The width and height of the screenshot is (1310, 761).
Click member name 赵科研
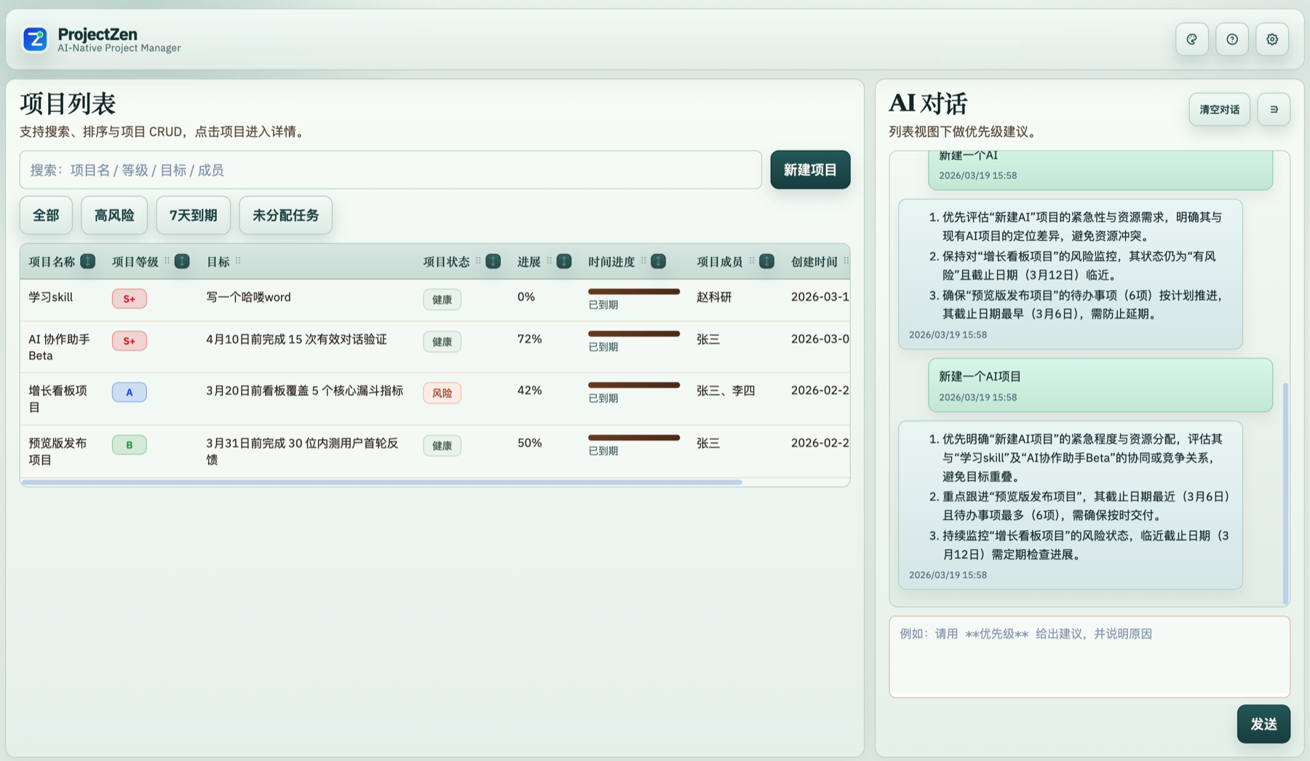pos(714,297)
